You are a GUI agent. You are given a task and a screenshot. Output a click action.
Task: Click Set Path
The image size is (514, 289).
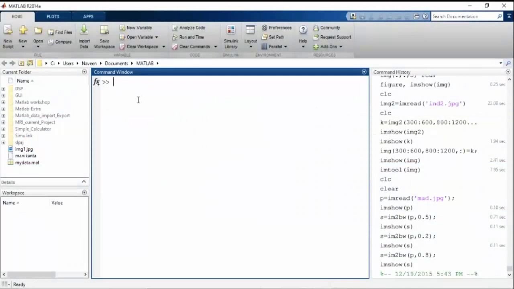pyautogui.click(x=273, y=37)
